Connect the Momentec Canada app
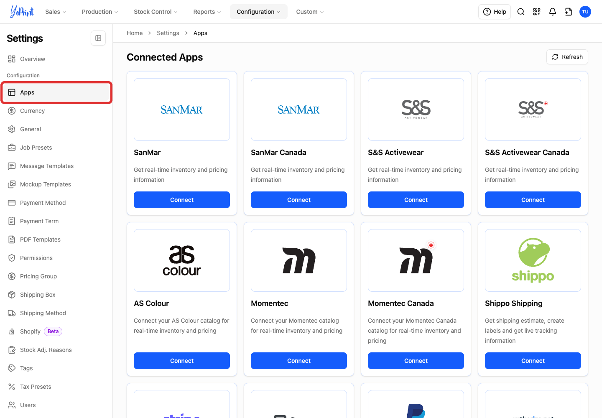Viewport: 602px width, 418px height. click(x=416, y=361)
